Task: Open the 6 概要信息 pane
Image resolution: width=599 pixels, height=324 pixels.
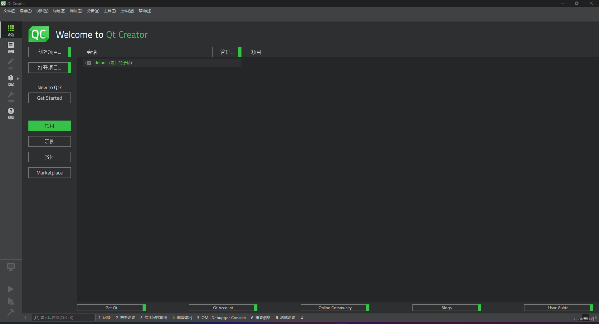Action: pyautogui.click(x=261, y=318)
